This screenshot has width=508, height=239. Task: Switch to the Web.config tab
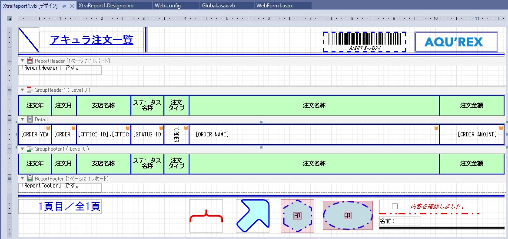pyautogui.click(x=168, y=6)
